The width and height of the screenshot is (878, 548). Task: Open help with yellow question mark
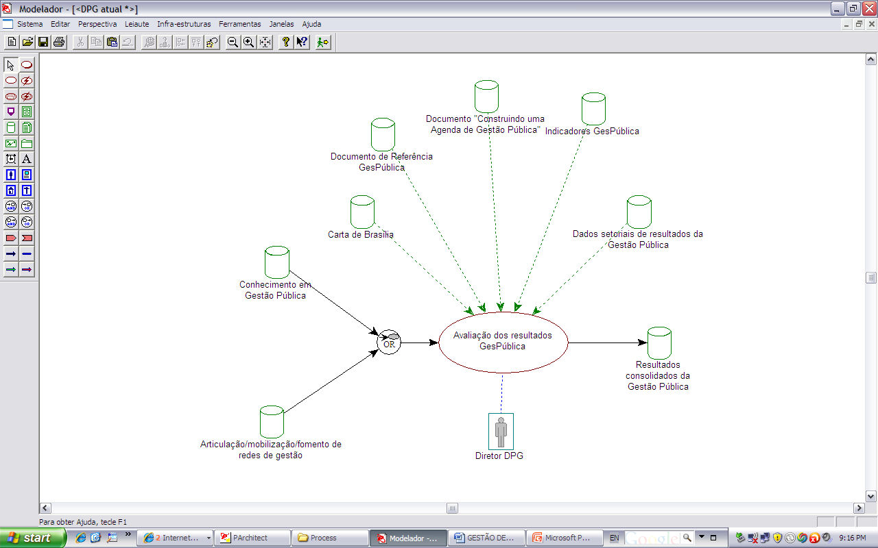[x=286, y=42]
